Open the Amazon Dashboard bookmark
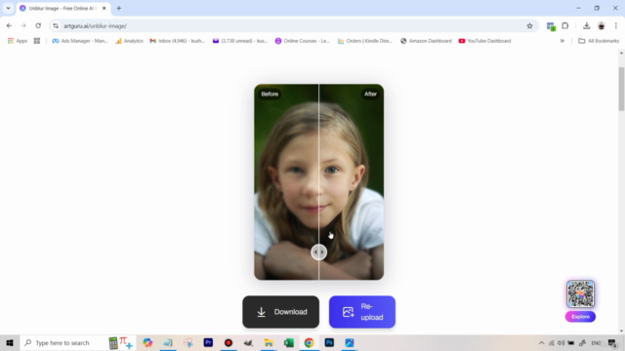The image size is (625, 351). click(x=426, y=41)
